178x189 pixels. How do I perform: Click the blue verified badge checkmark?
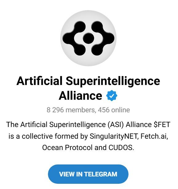coord(112,96)
